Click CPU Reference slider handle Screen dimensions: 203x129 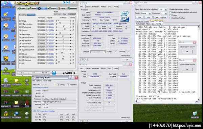coord(64,26)
